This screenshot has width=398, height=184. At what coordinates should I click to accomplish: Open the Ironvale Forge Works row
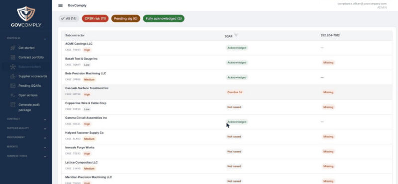pyautogui.click(x=227, y=151)
